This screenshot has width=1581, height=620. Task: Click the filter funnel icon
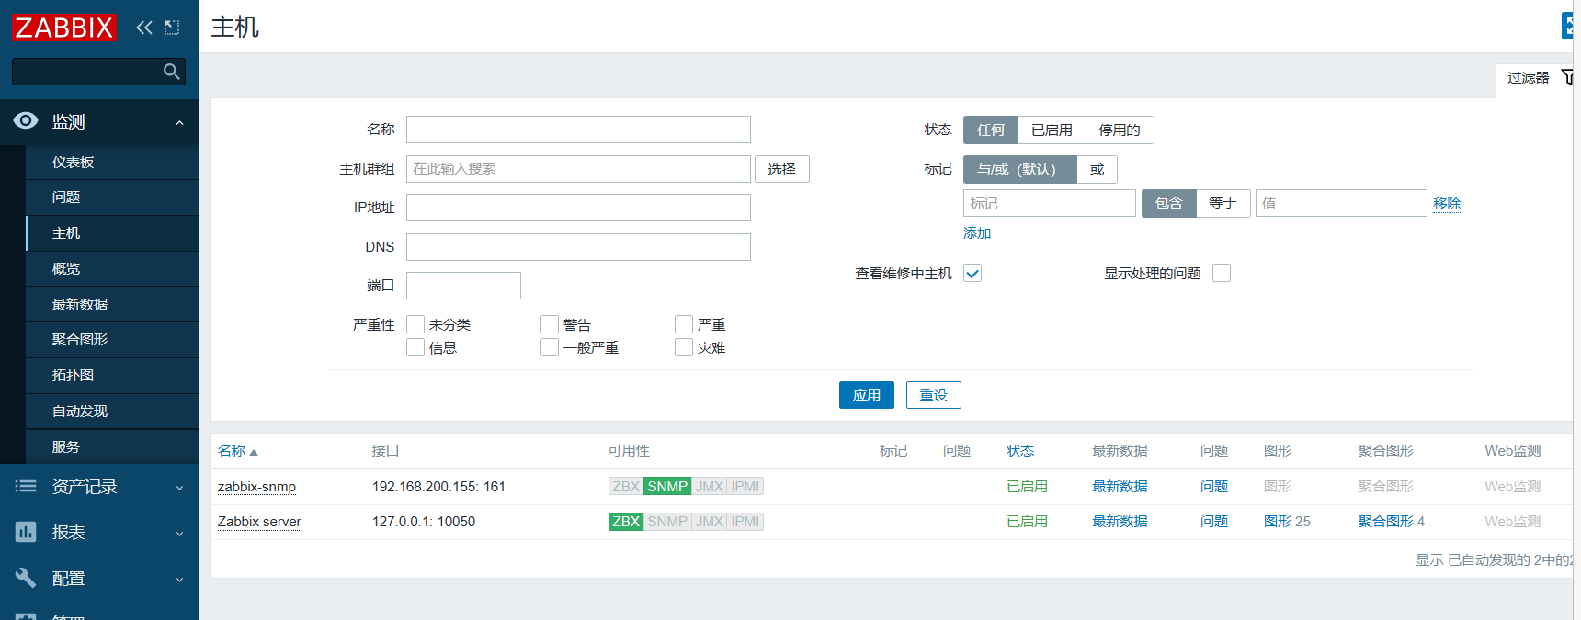(1567, 77)
